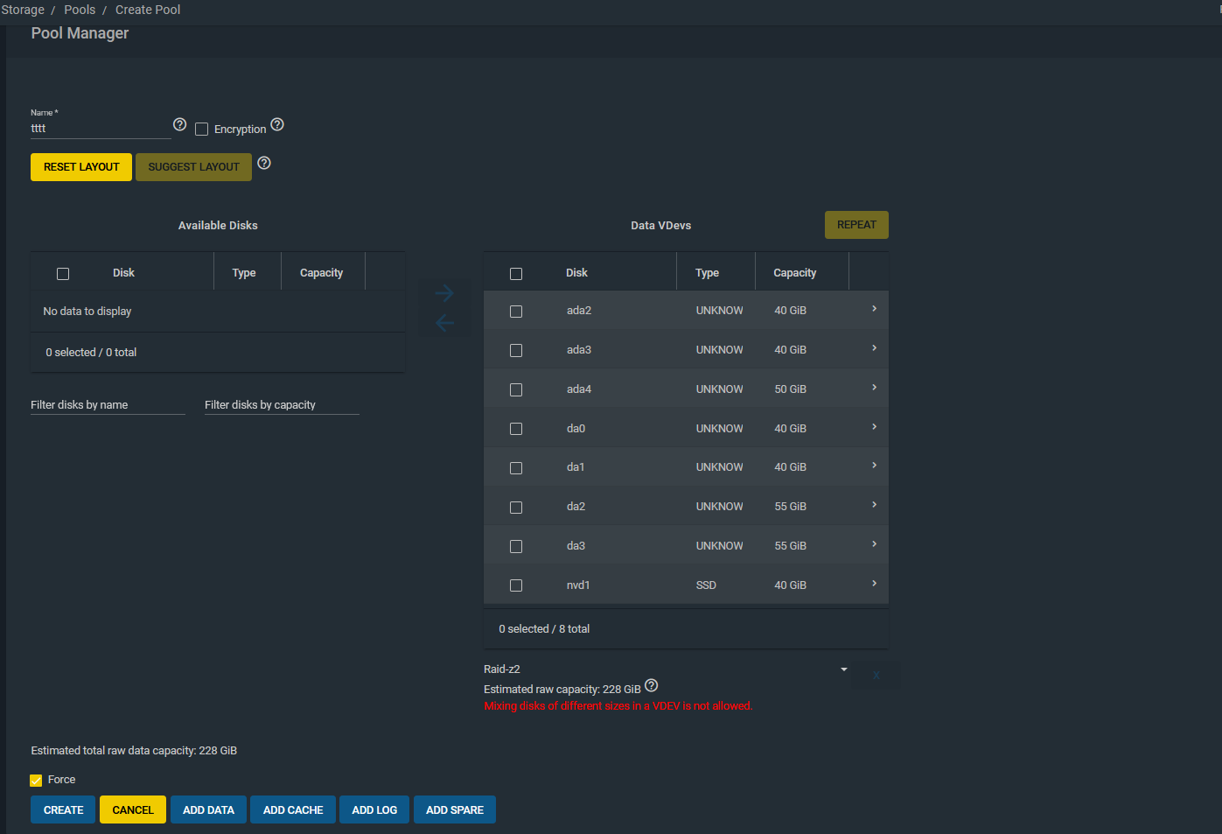
Task: Select all Available Disks checkbox
Action: [63, 274]
